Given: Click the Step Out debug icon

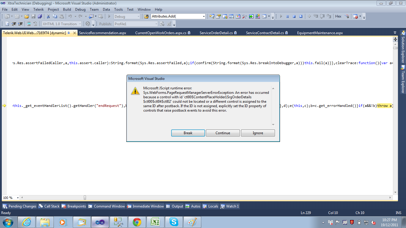Looking at the screenshot, I should pyautogui.click(x=329, y=17).
